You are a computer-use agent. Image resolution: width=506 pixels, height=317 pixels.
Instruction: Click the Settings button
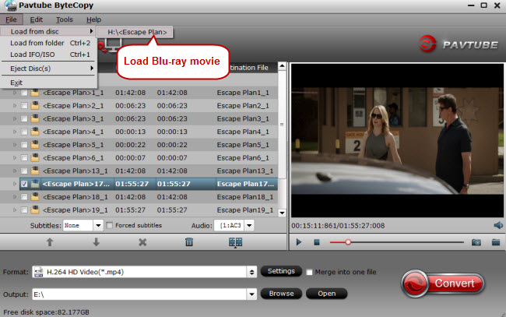(x=281, y=271)
